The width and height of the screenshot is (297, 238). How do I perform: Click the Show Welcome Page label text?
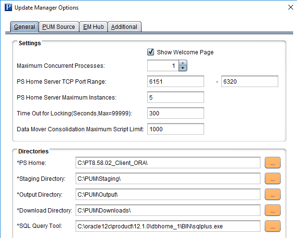click(x=185, y=52)
